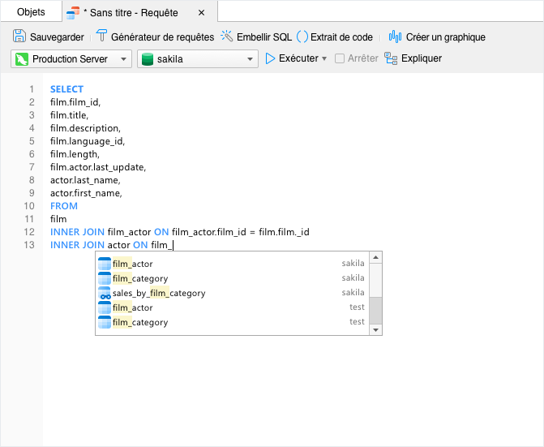Click film.description on line 4
Viewport: 544px width, 447px height.
tap(85, 128)
